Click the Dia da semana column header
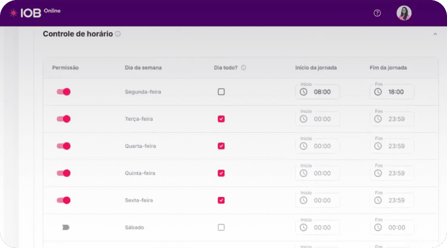 point(143,68)
